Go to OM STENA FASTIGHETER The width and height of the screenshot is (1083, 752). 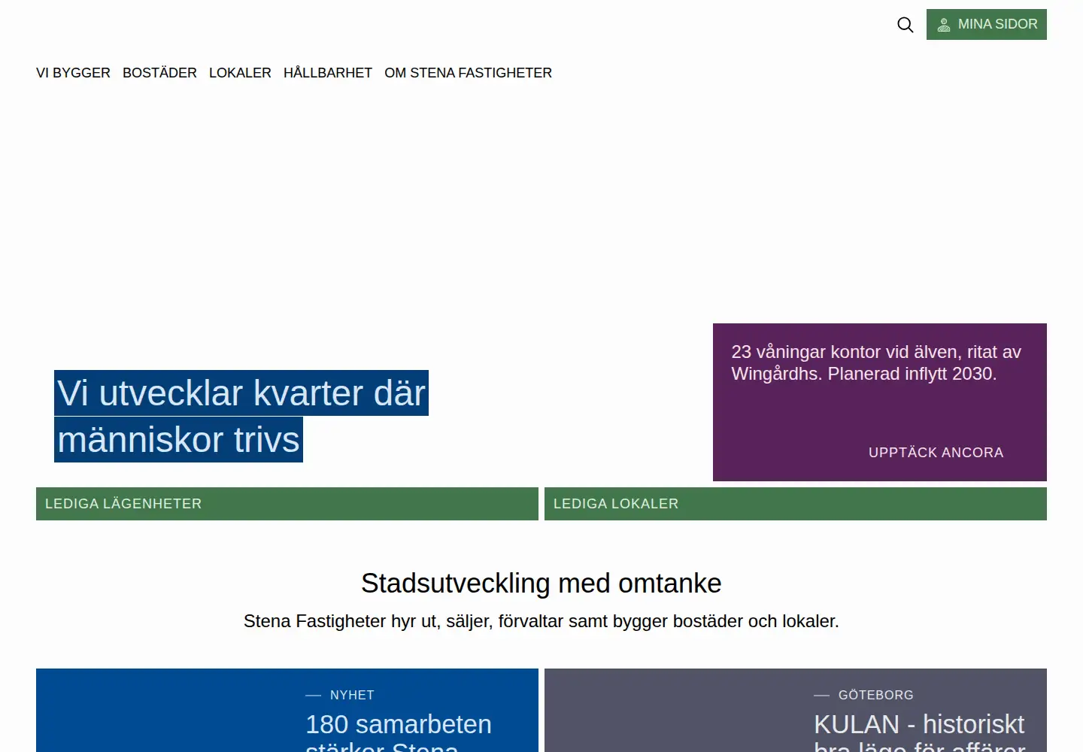click(468, 73)
